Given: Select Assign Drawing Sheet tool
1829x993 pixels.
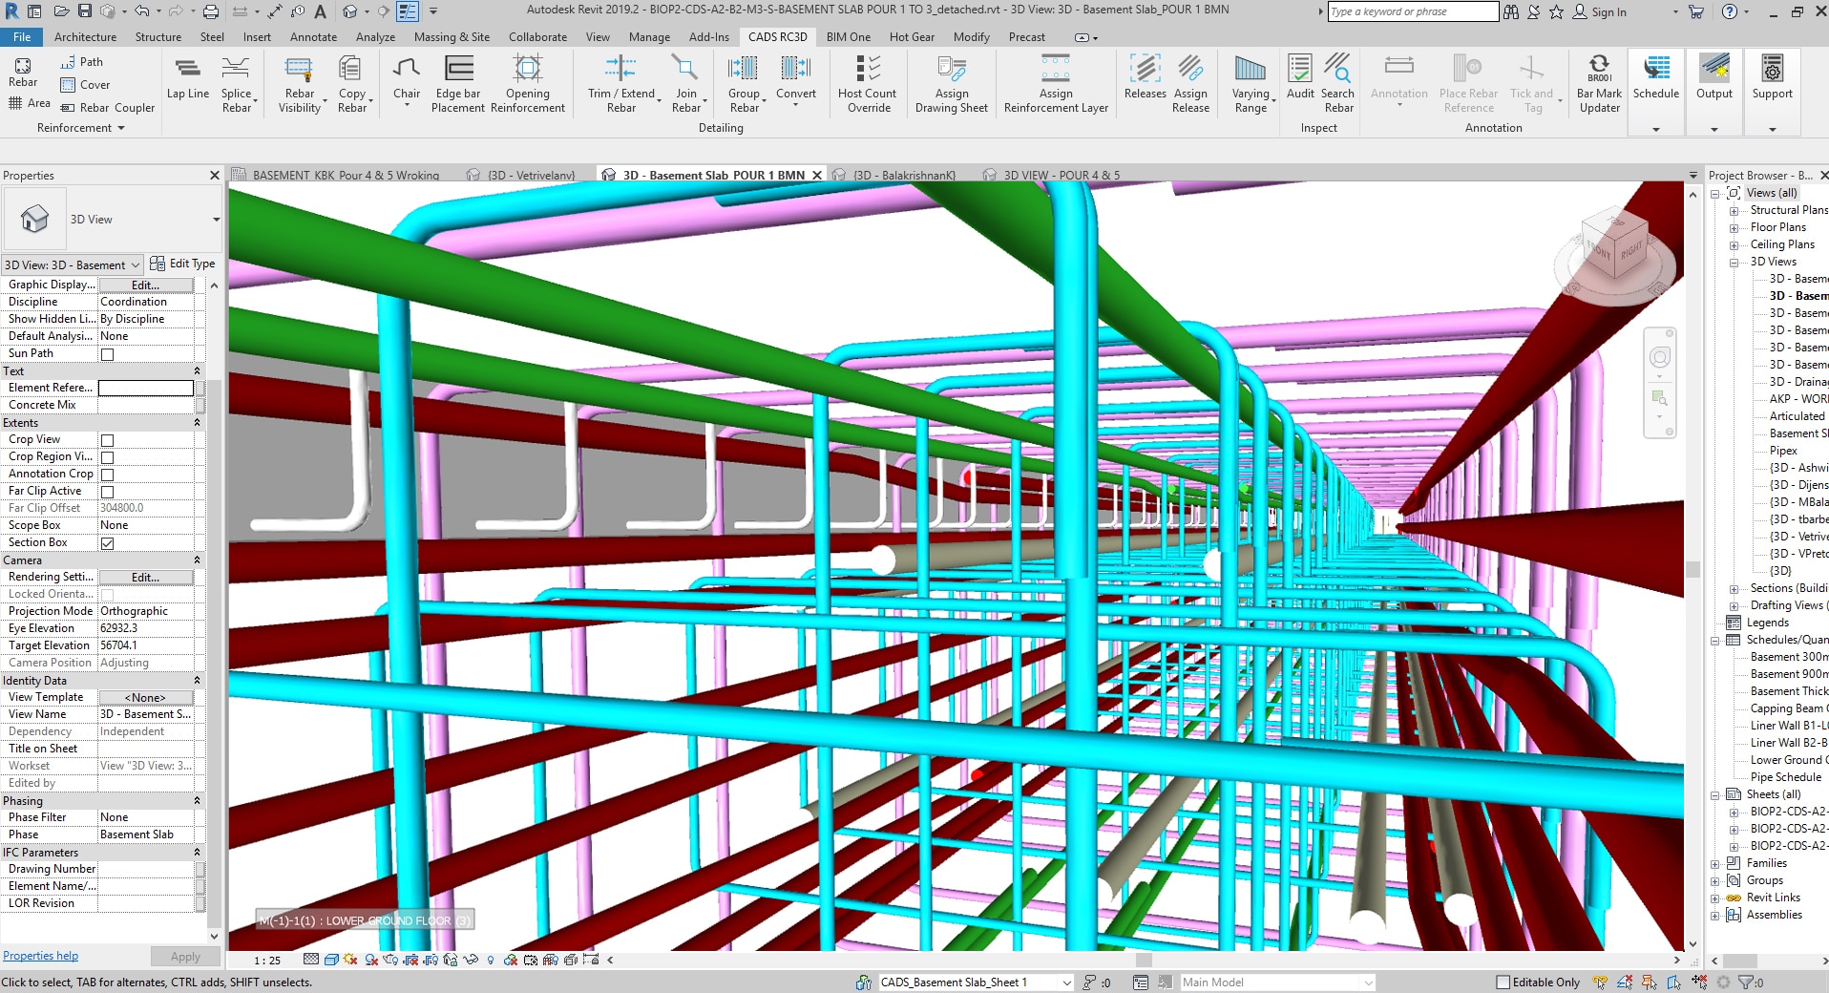Looking at the screenshot, I should coord(951,84).
